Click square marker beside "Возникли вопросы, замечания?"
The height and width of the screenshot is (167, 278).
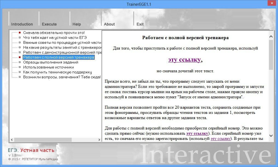point(20,77)
